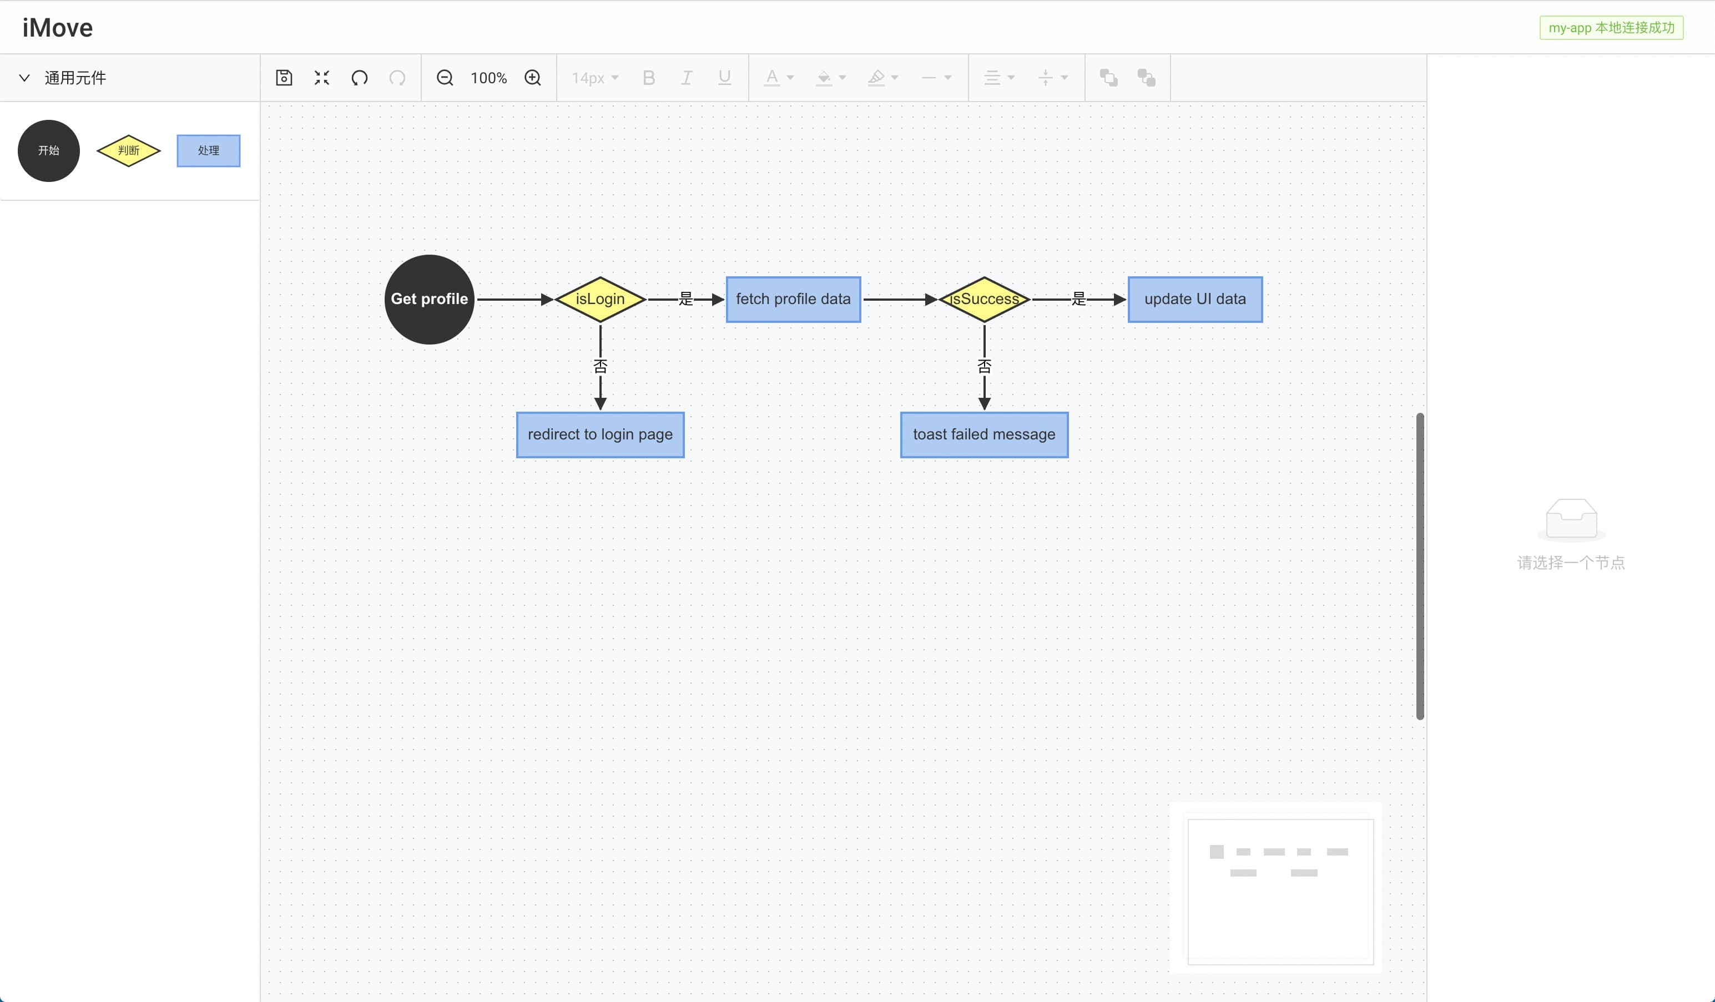Screen dimensions: 1715x1002
Task: Click the underline formatting icon
Action: [x=724, y=78]
